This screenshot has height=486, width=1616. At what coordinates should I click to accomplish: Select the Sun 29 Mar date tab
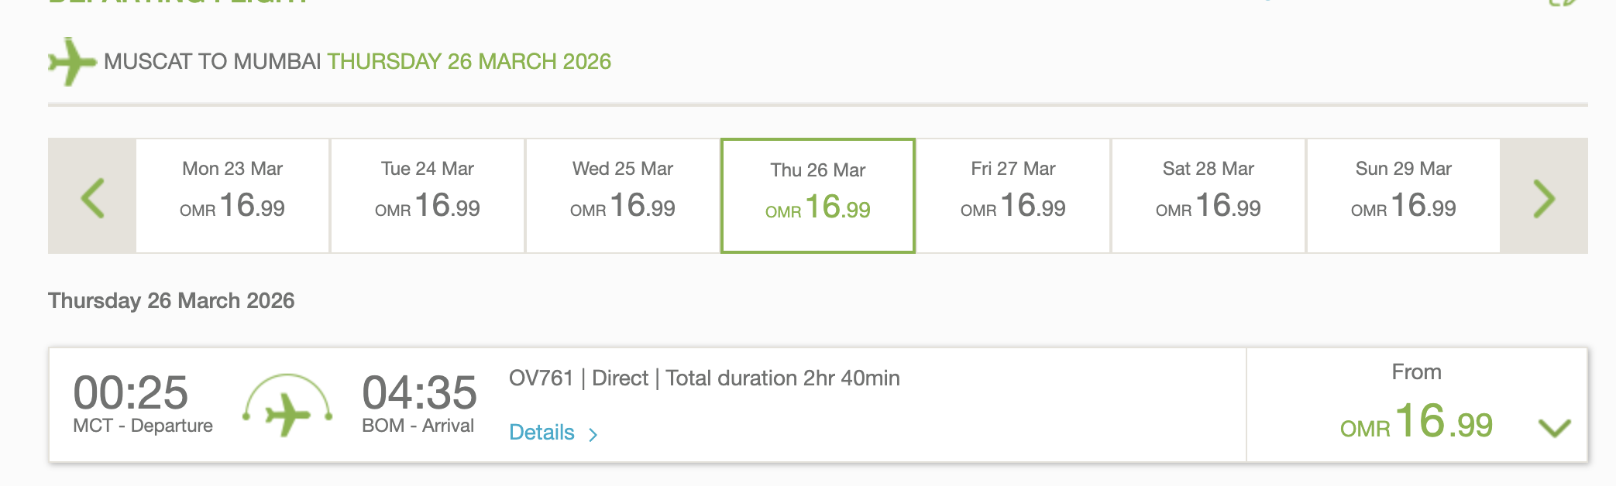pyautogui.click(x=1404, y=195)
